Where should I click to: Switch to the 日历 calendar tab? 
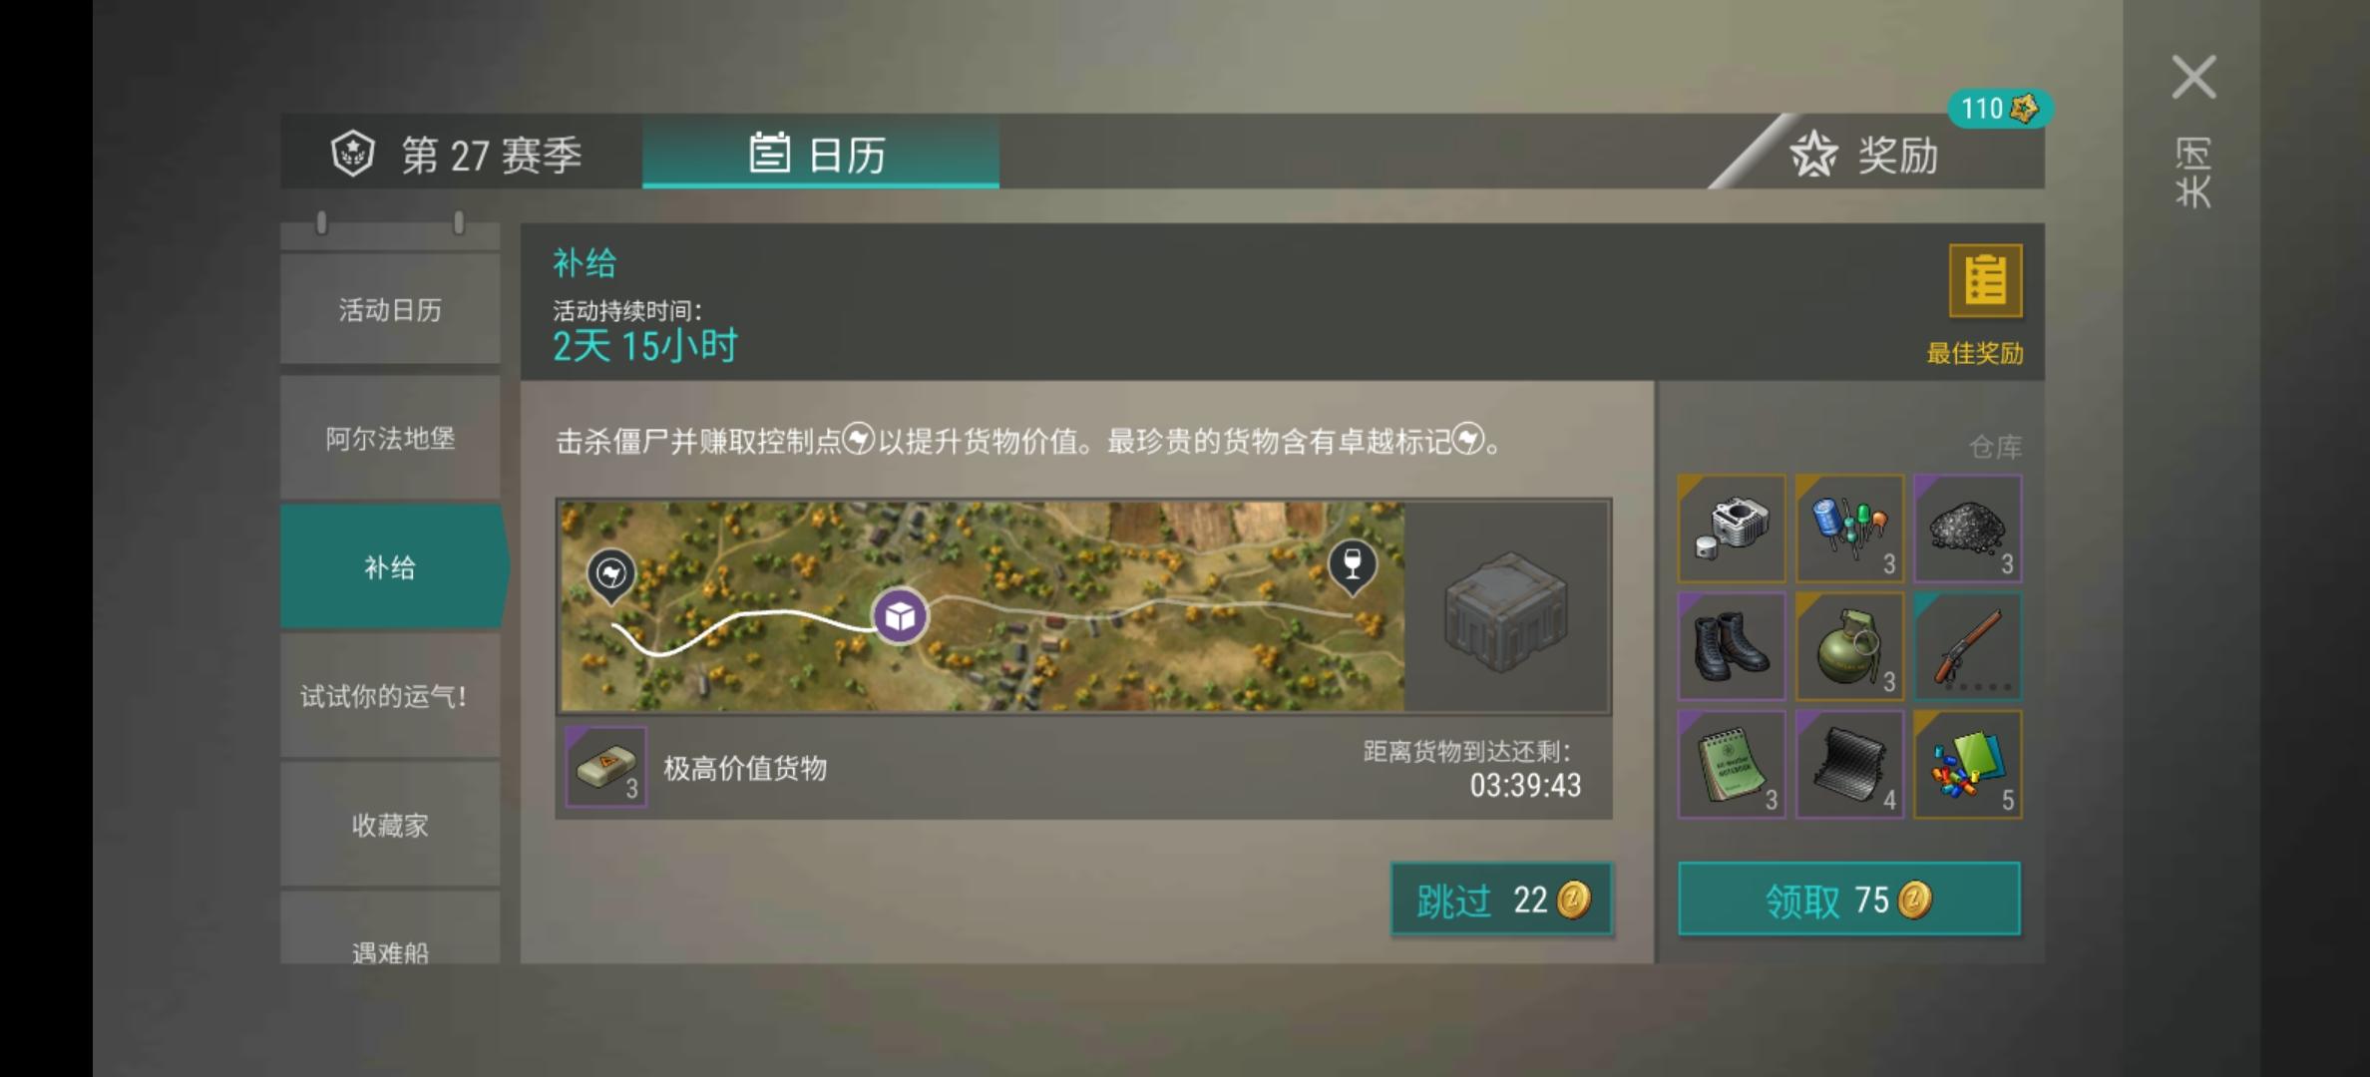tap(820, 152)
